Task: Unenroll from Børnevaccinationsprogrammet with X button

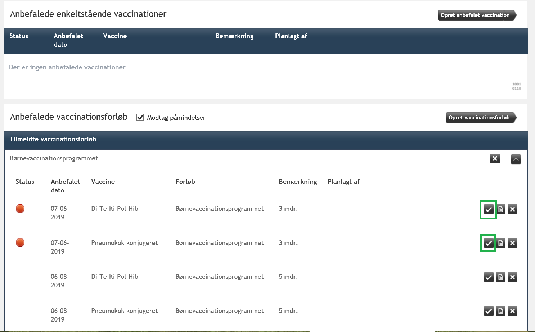Action: (x=495, y=159)
